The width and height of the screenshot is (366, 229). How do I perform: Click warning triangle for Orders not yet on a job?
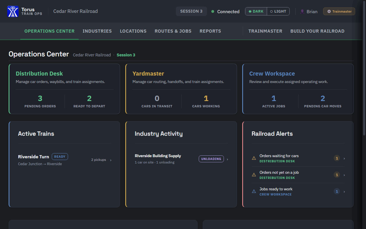point(254,175)
